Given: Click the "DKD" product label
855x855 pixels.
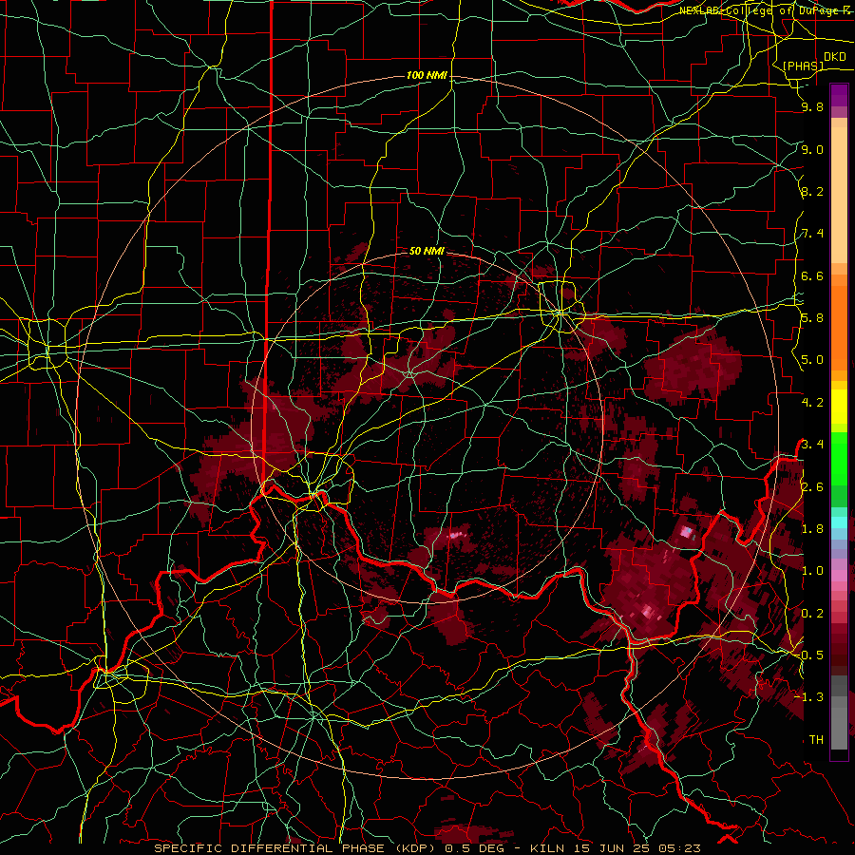Looking at the screenshot, I should tap(835, 57).
